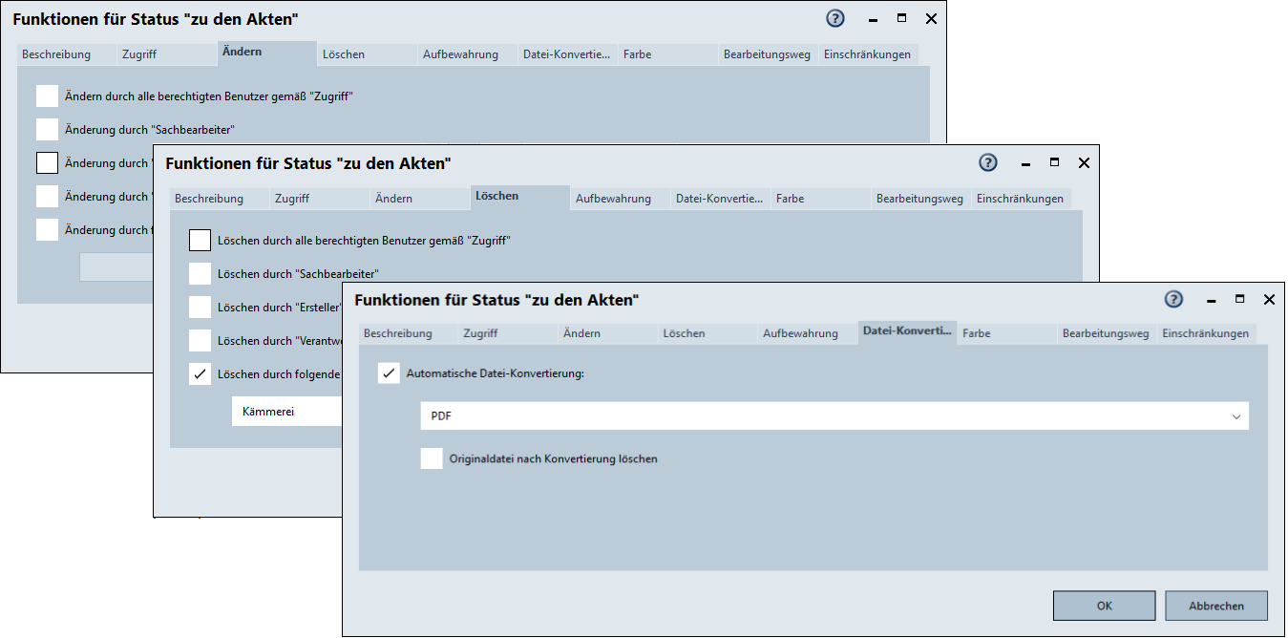The height and width of the screenshot is (638, 1288).
Task: Select Aufbewahrung tab in Löschen dialog
Action: 613,199
